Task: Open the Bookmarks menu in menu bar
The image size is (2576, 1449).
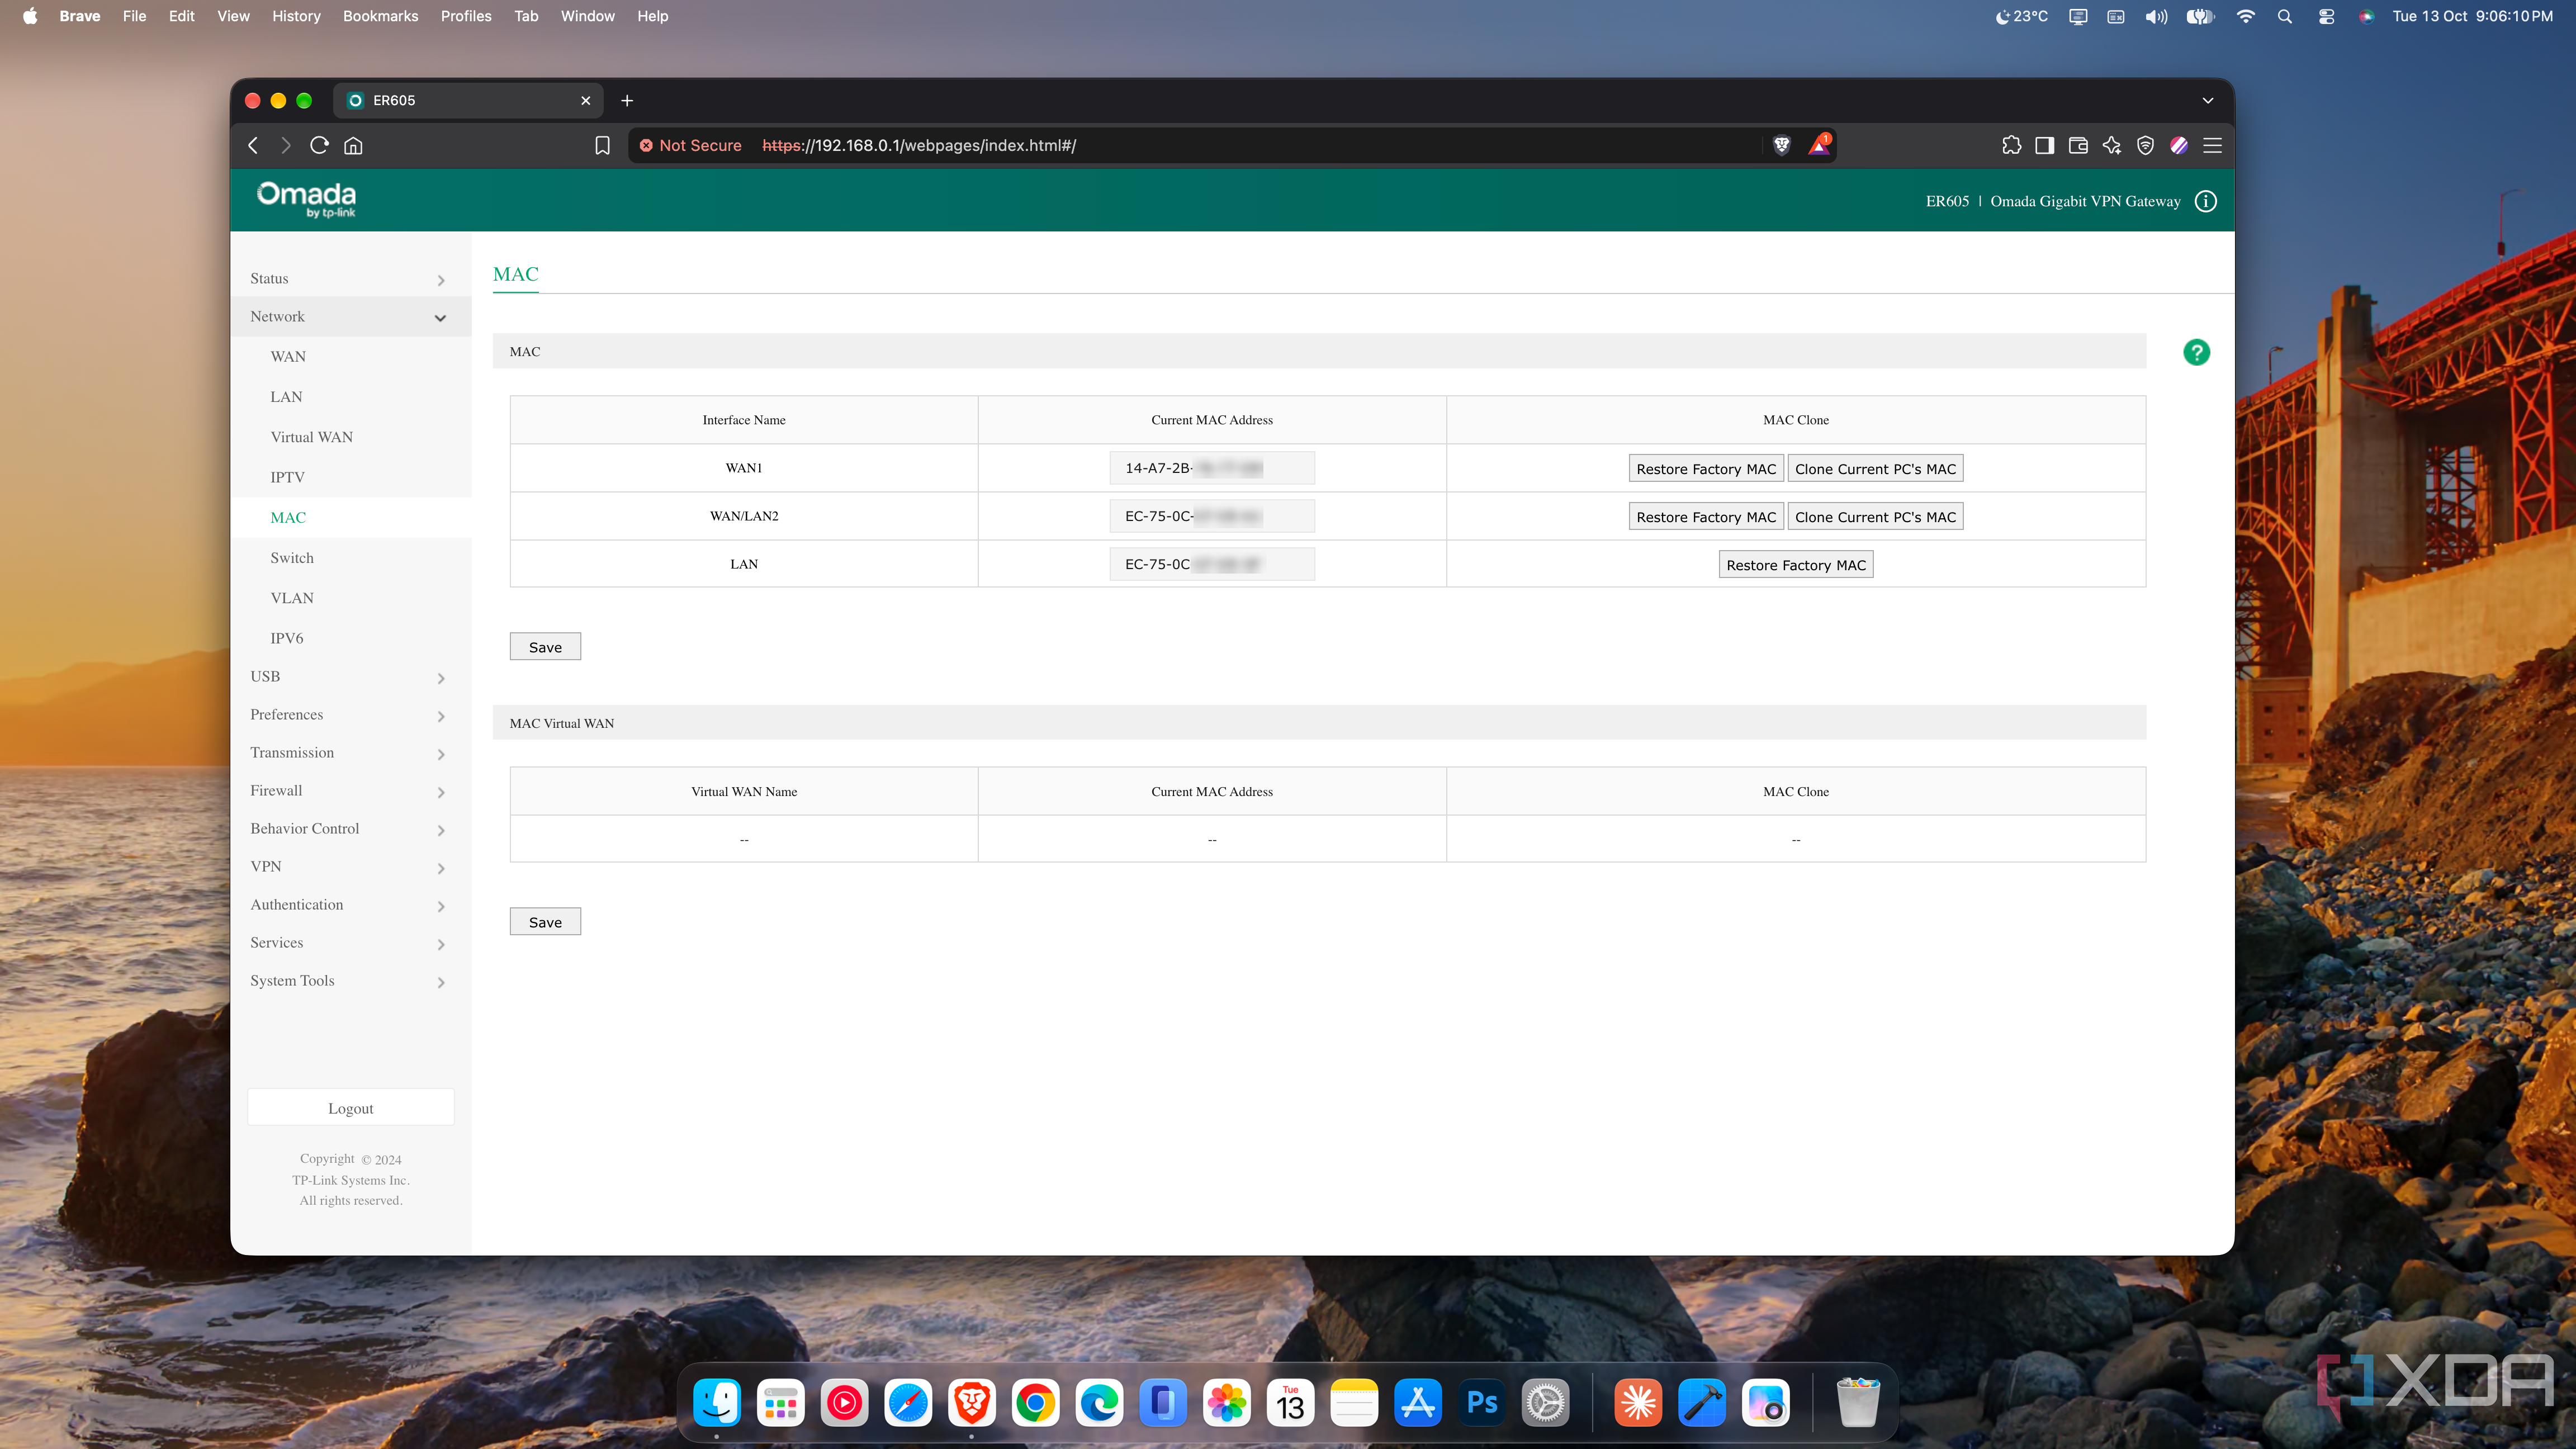Action: click(x=380, y=16)
